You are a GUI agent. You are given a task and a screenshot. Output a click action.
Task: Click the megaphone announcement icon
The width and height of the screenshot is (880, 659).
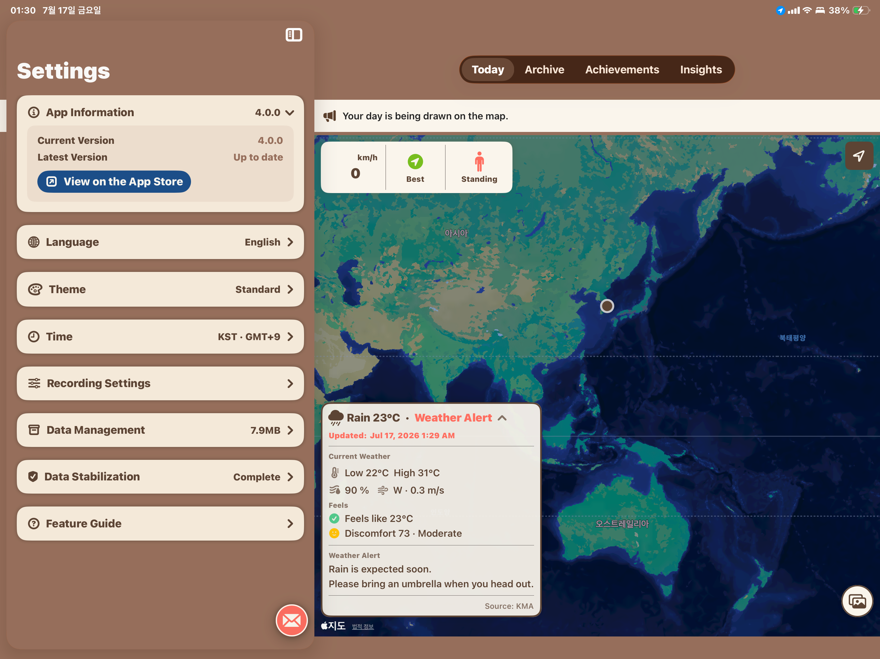tap(330, 116)
